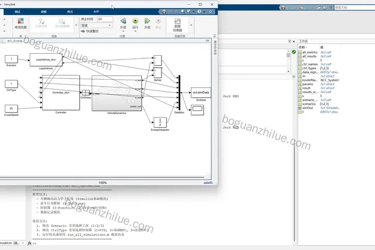
Task: Select params variable in Workspace
Action: (x=308, y=84)
